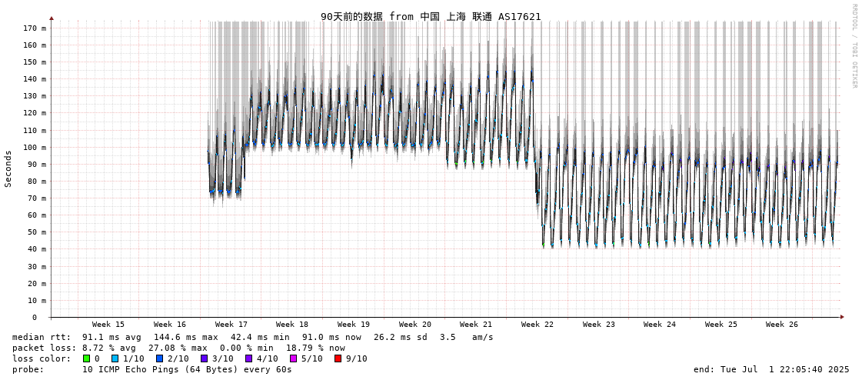Click the light blue 1/10 loss swatch

pyautogui.click(x=115, y=358)
